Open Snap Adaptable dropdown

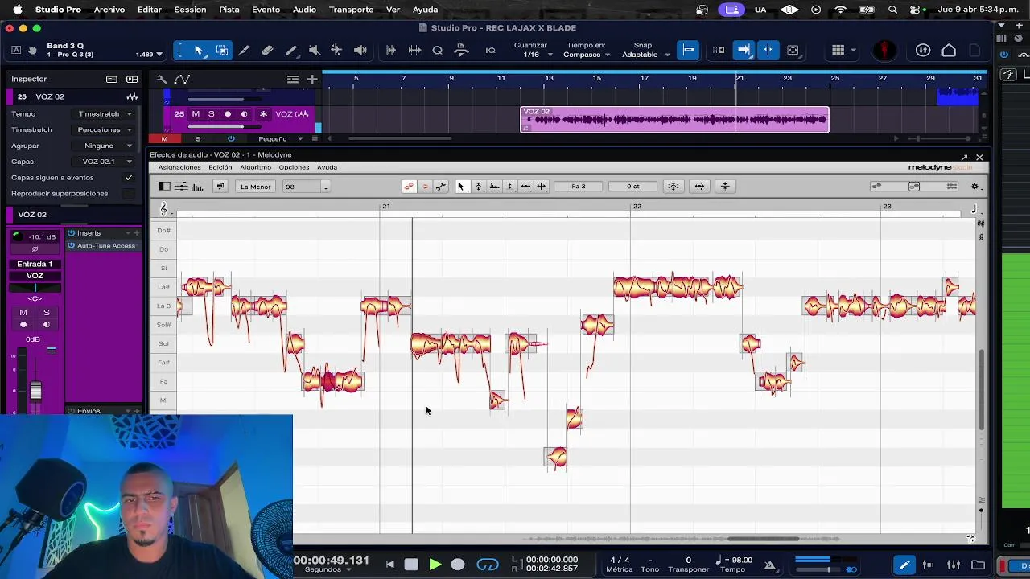645,55
